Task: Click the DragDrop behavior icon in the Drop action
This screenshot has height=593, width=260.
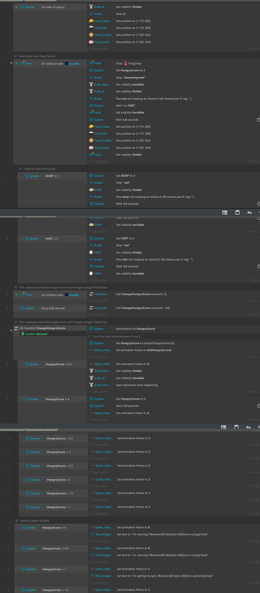Action: coord(126,63)
